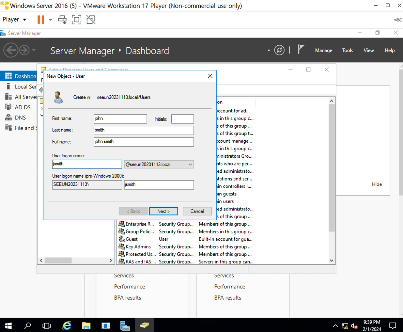
Task: Open the Tools menu
Action: pyautogui.click(x=348, y=50)
